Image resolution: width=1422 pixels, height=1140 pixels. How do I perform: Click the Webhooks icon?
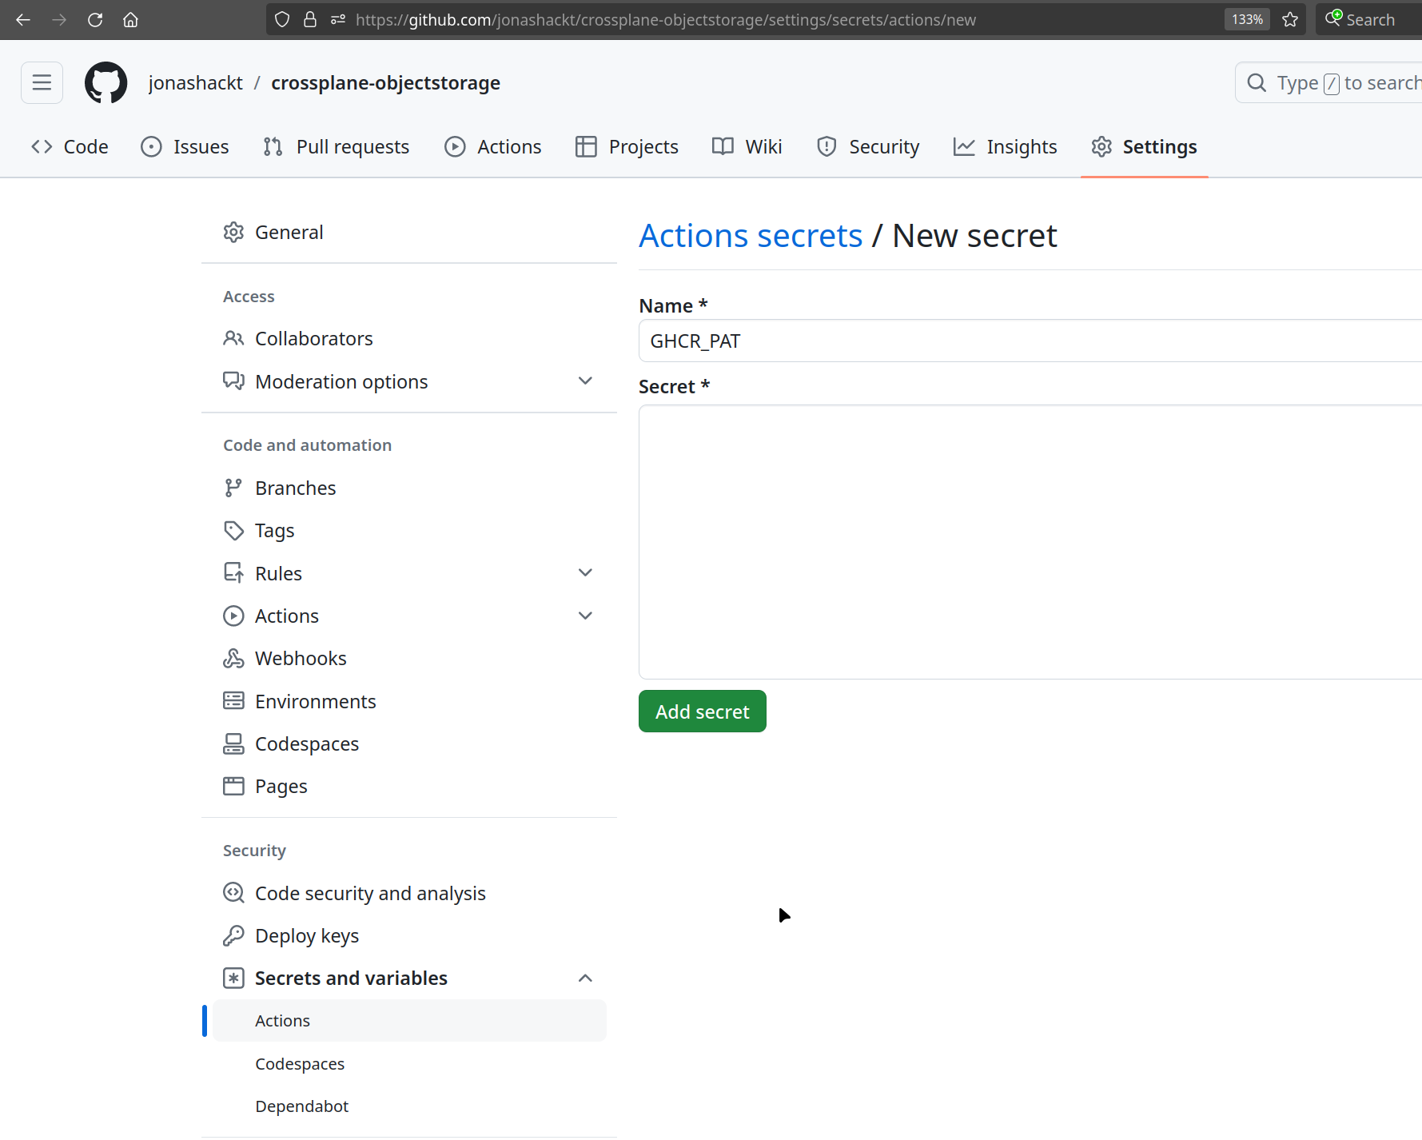click(233, 659)
